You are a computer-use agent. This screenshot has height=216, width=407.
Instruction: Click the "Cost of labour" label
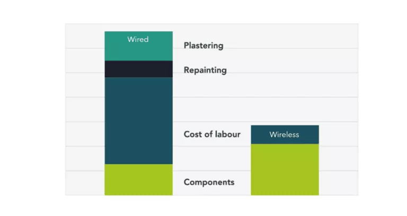[x=212, y=134]
